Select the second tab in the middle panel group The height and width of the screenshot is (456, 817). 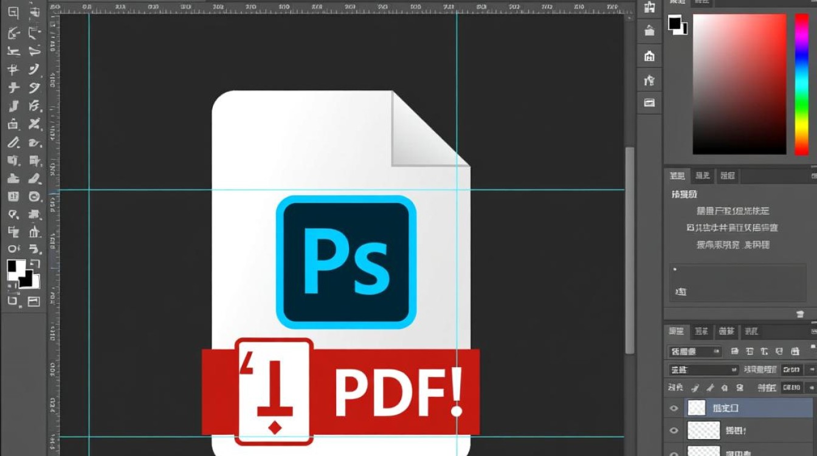[x=703, y=176]
